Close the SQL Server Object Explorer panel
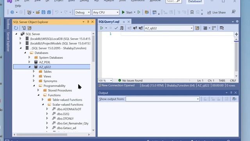This screenshot has width=250, height=141. (x=93, y=22)
